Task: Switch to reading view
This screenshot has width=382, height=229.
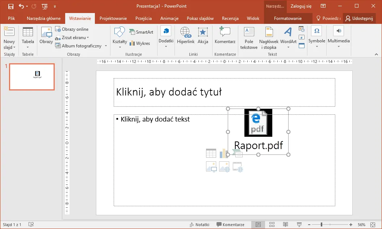Action: pos(286,225)
